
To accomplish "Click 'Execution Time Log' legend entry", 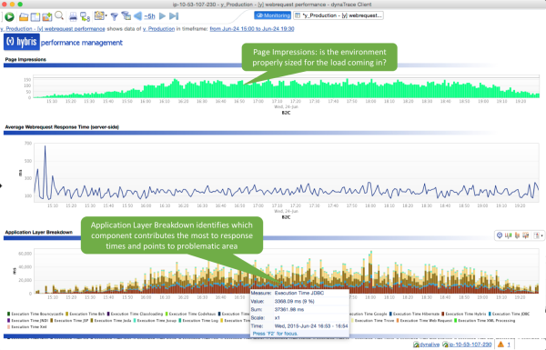I will click(198, 320).
